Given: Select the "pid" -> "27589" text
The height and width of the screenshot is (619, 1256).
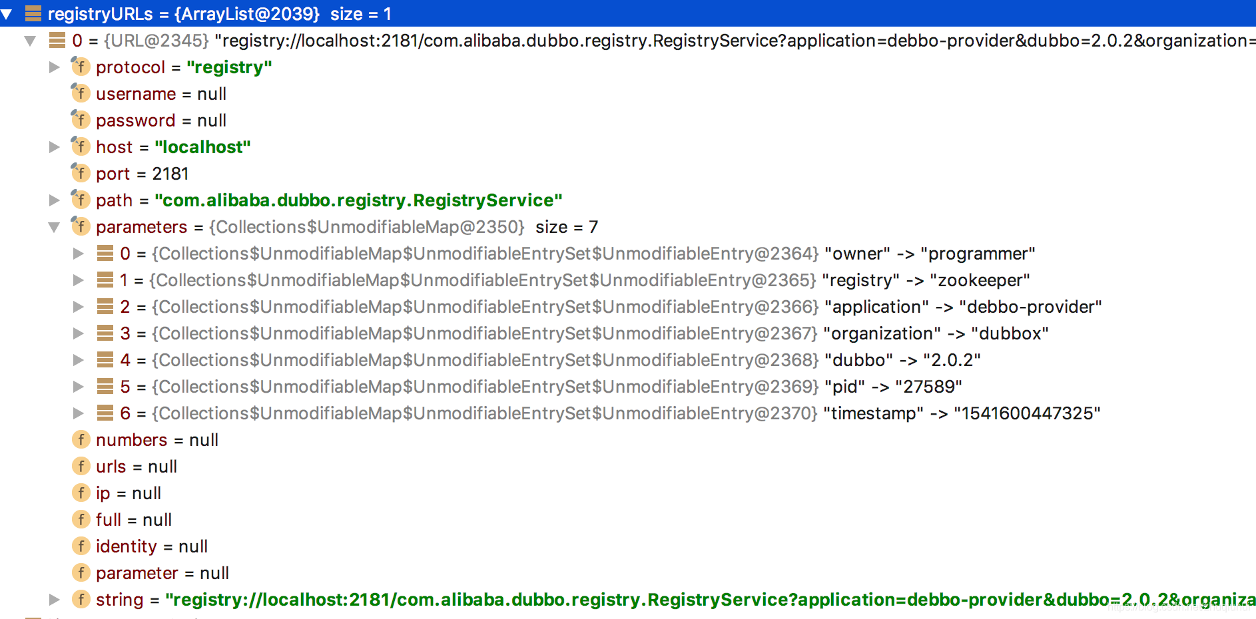Looking at the screenshot, I should [893, 387].
